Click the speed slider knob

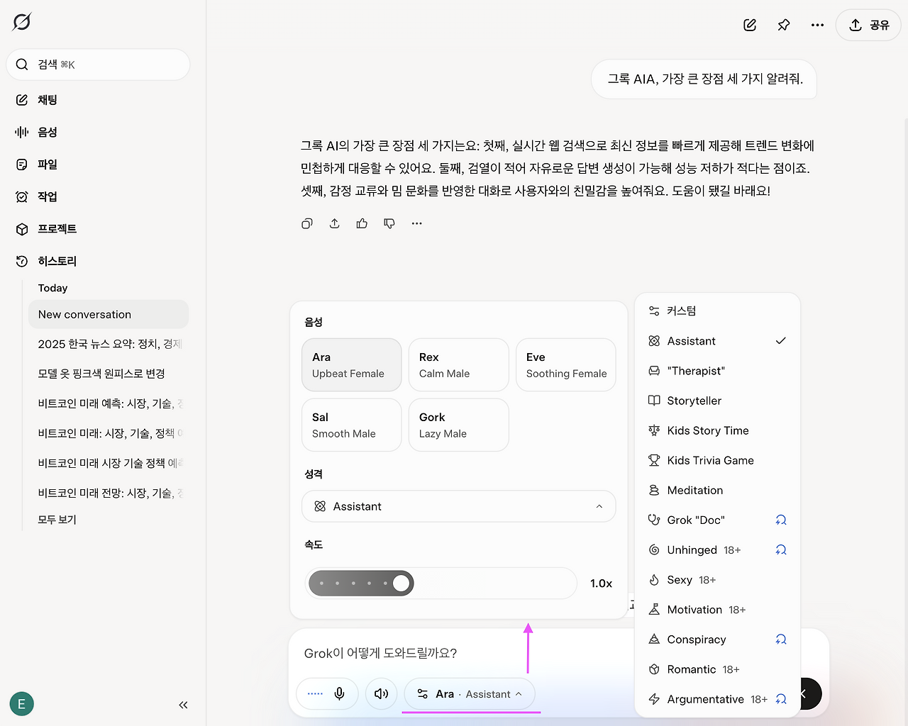tap(402, 583)
